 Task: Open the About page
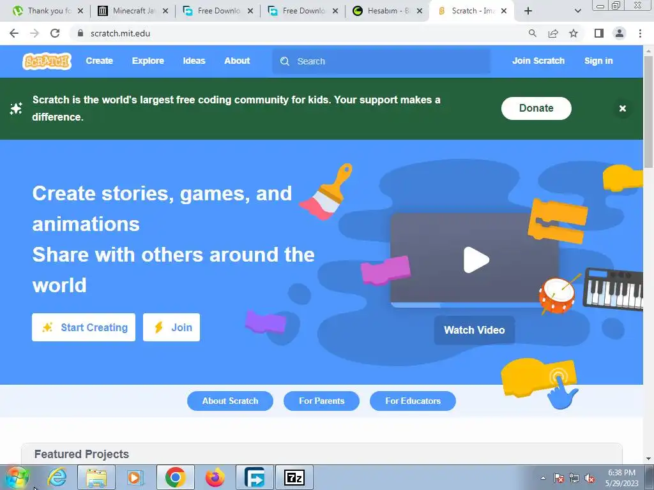[237, 61]
